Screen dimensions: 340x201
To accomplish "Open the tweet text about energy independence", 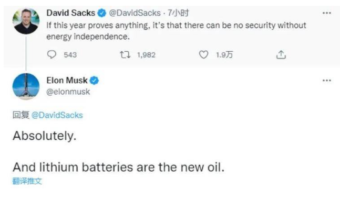I will click(176, 31).
